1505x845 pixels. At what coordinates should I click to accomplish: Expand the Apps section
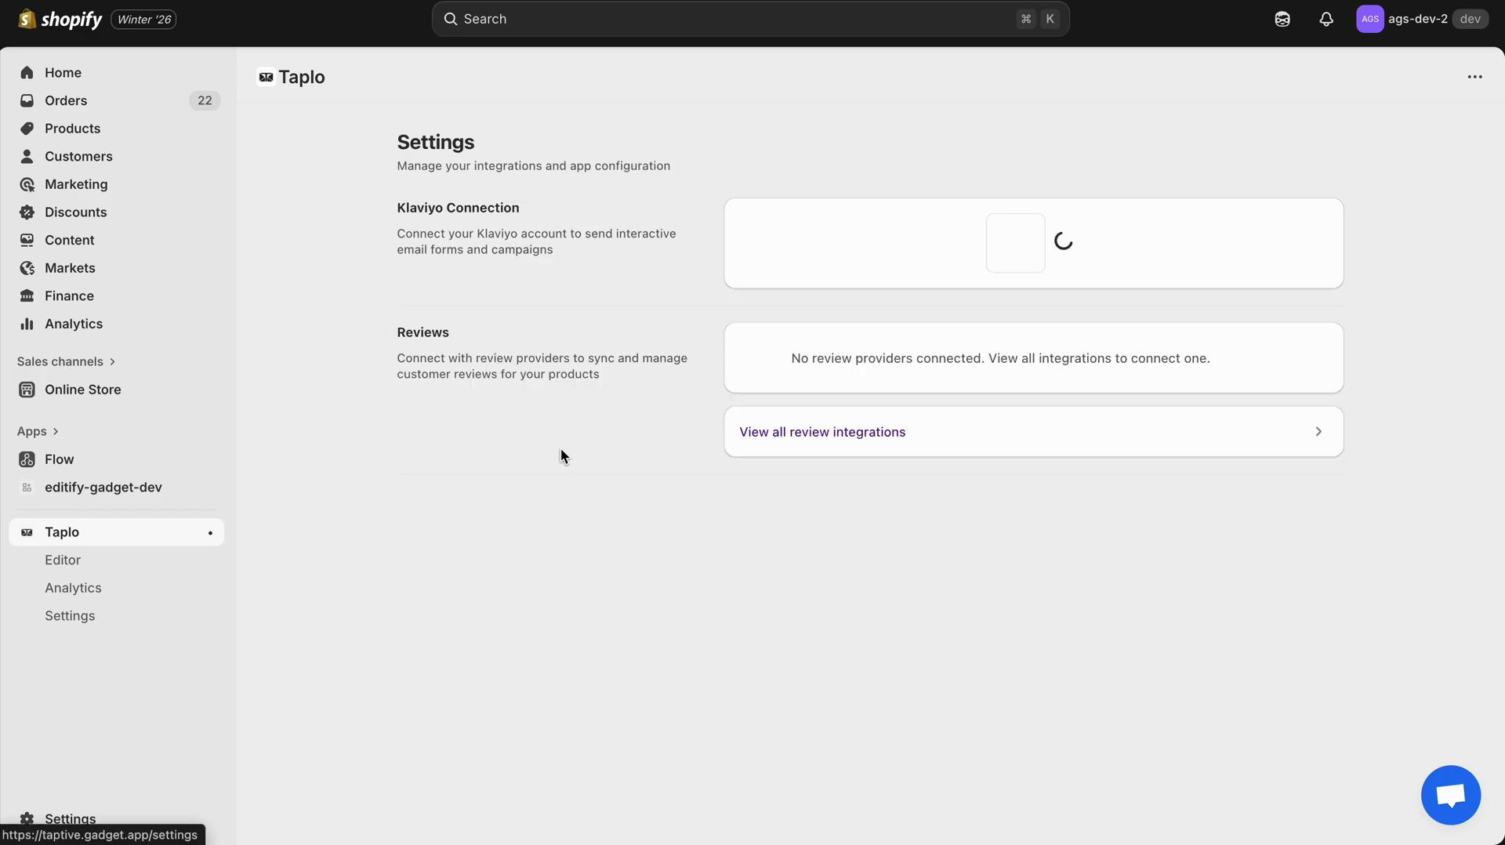38,431
